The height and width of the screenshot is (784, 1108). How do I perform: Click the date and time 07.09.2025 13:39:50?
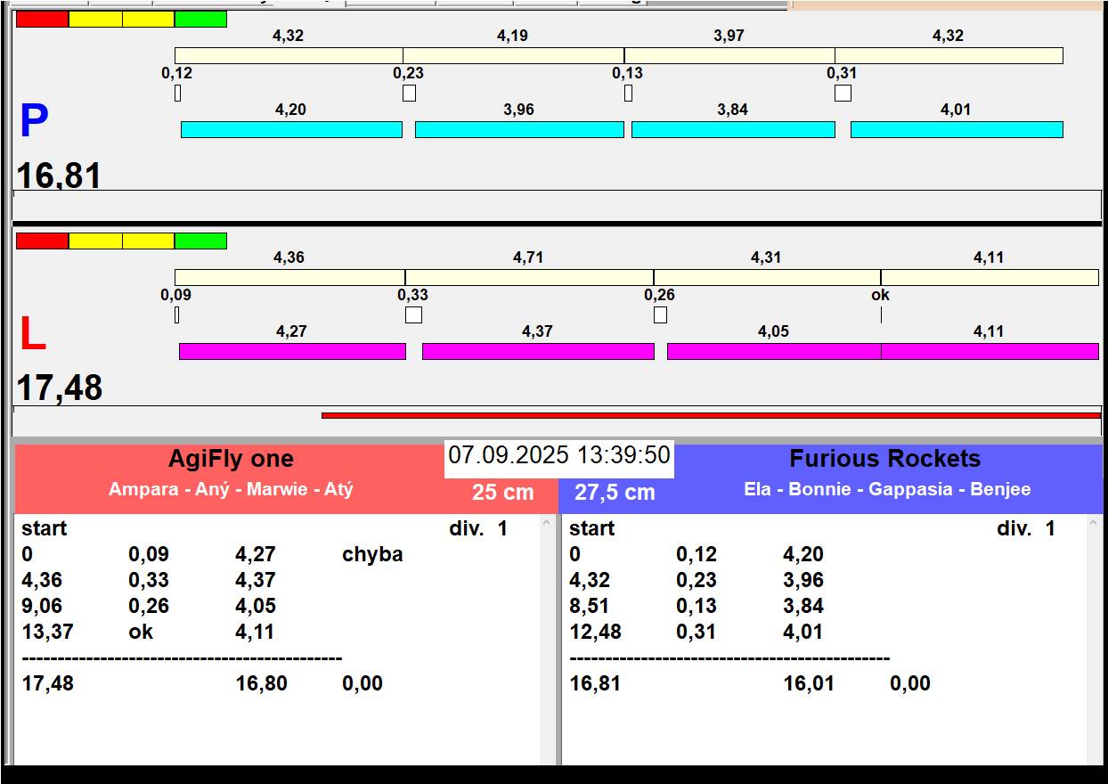coord(558,455)
